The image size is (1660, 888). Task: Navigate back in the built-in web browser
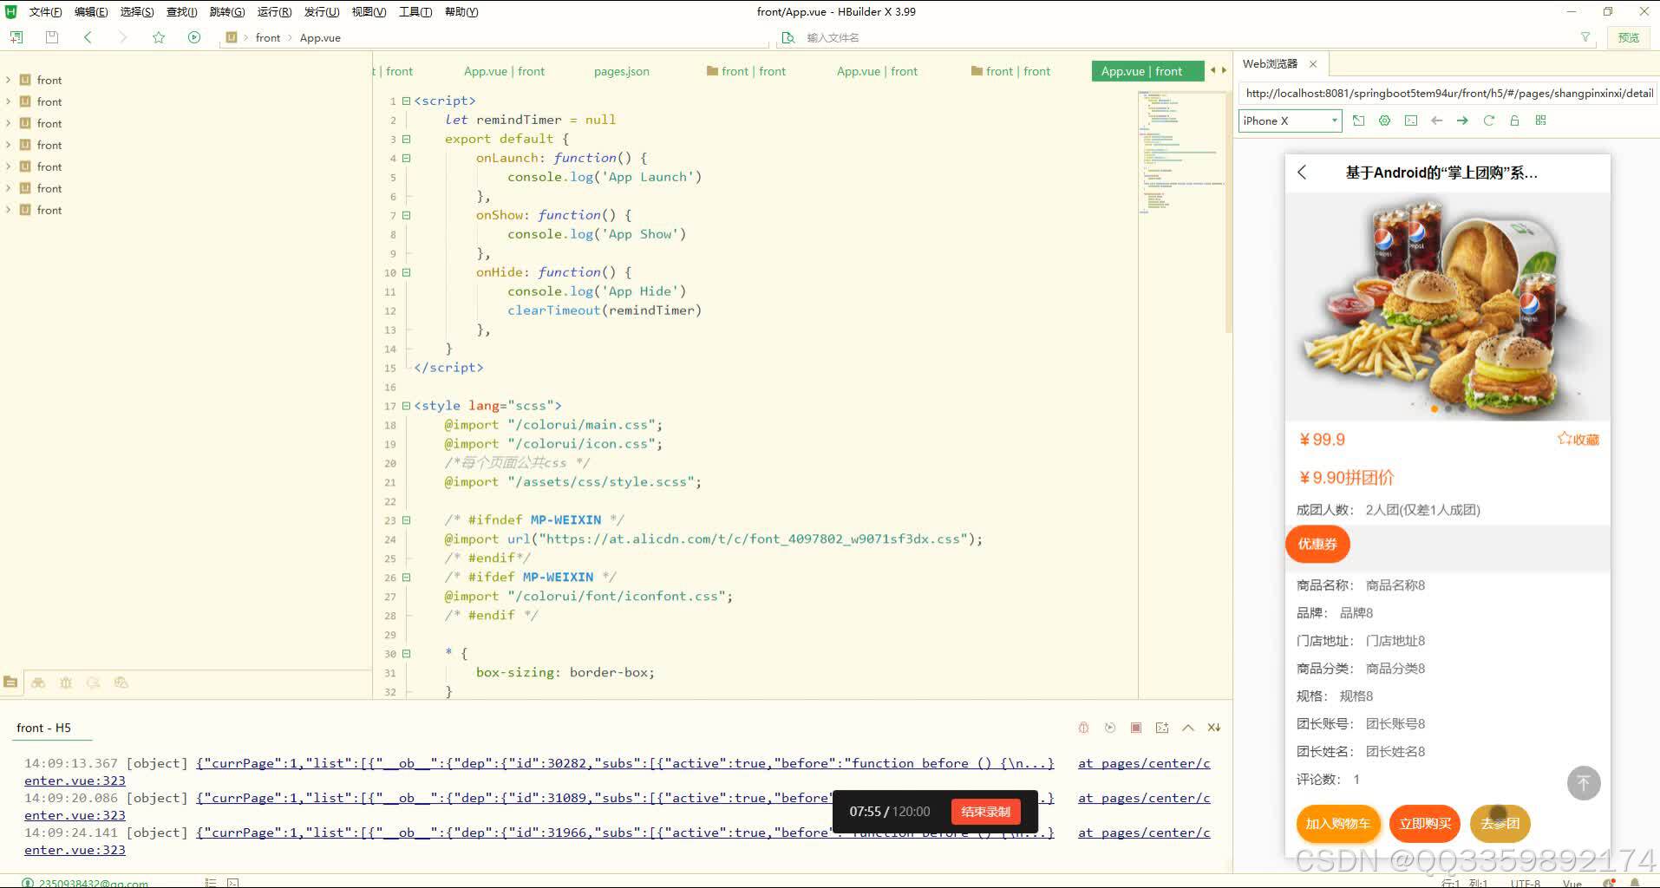(x=1437, y=121)
